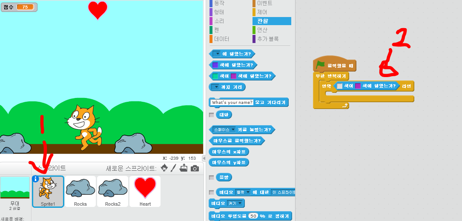Viewport: 462px width, 221px height.
Task: Open the 연산 (Operators) block category
Action: 262,30
